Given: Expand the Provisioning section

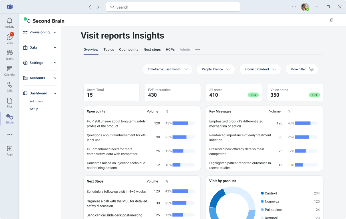Looking at the screenshot, I should coord(40,32).
